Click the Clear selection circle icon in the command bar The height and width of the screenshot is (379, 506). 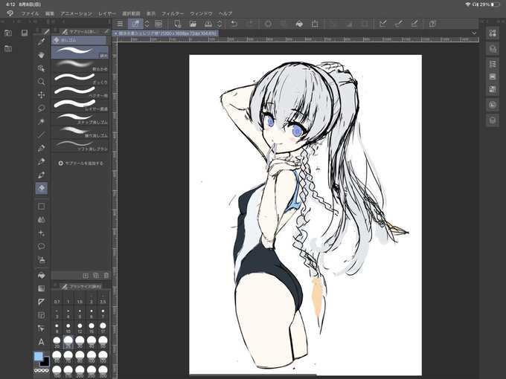(268, 24)
